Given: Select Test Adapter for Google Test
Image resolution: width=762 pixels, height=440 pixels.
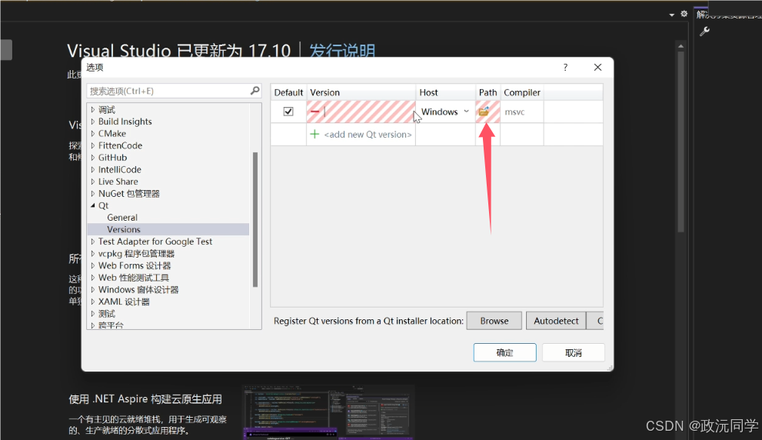Looking at the screenshot, I should 155,242.
